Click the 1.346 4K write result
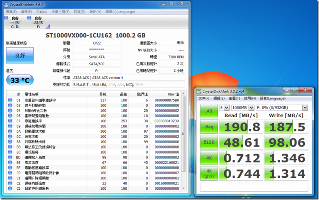319x200 pixels. click(x=286, y=158)
